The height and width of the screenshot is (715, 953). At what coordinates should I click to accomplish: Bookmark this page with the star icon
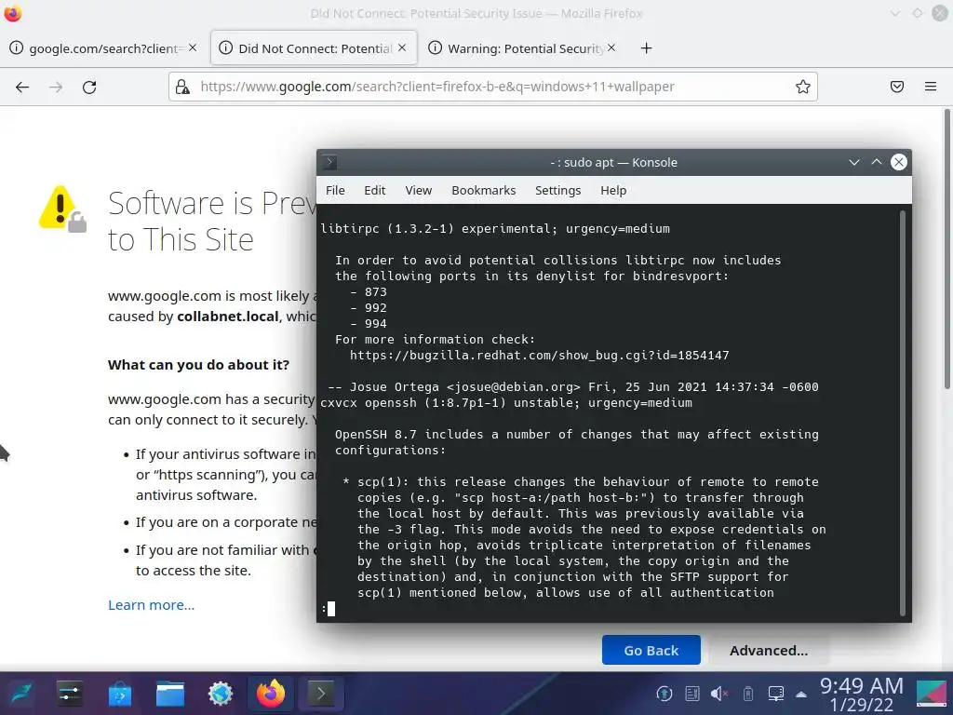click(803, 87)
